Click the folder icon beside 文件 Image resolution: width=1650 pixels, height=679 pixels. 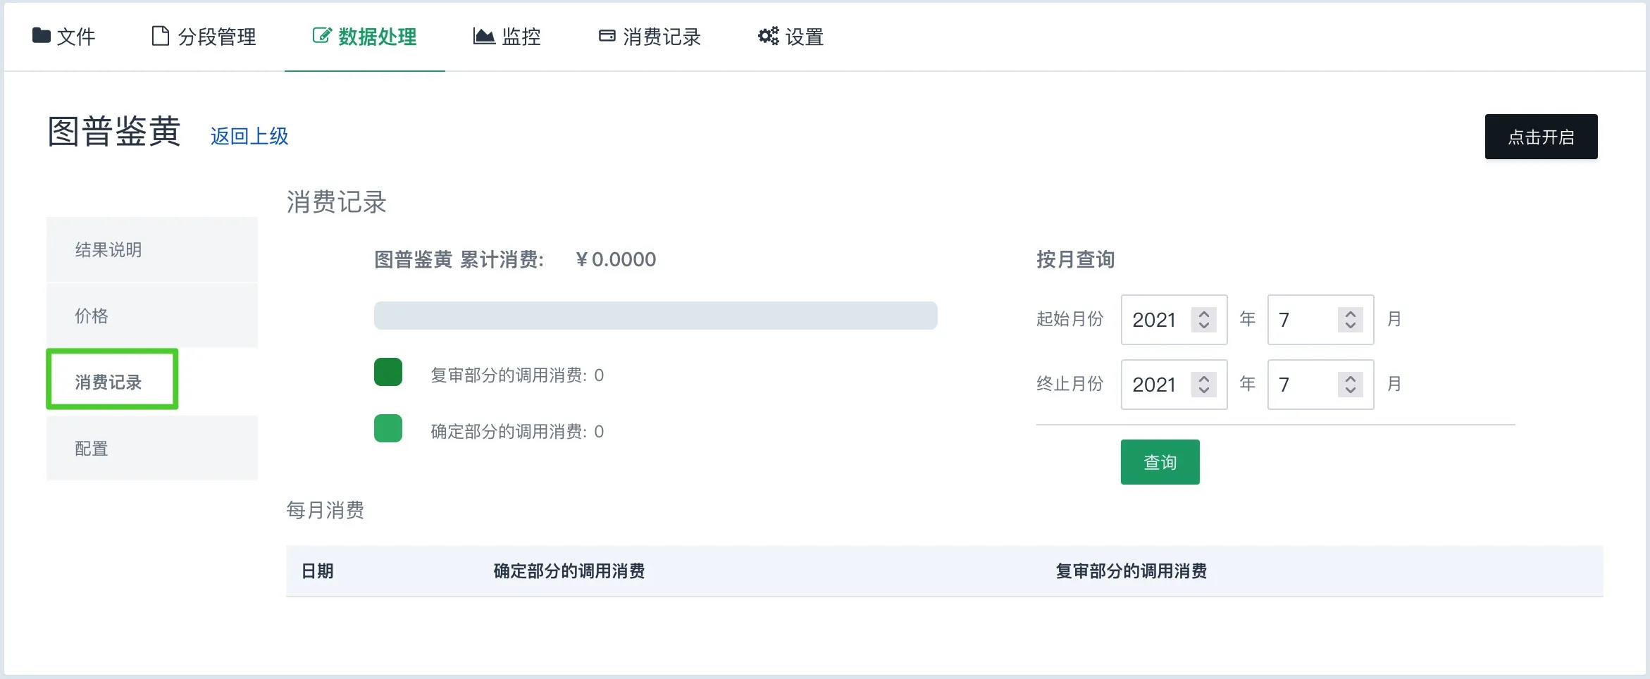point(41,36)
